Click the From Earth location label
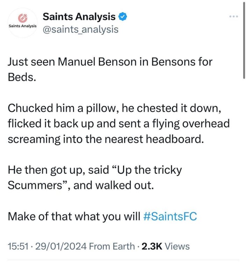This screenshot has height=262, width=247. [x=111, y=246]
